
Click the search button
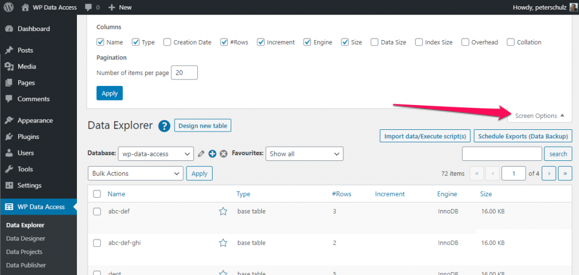pyautogui.click(x=558, y=154)
